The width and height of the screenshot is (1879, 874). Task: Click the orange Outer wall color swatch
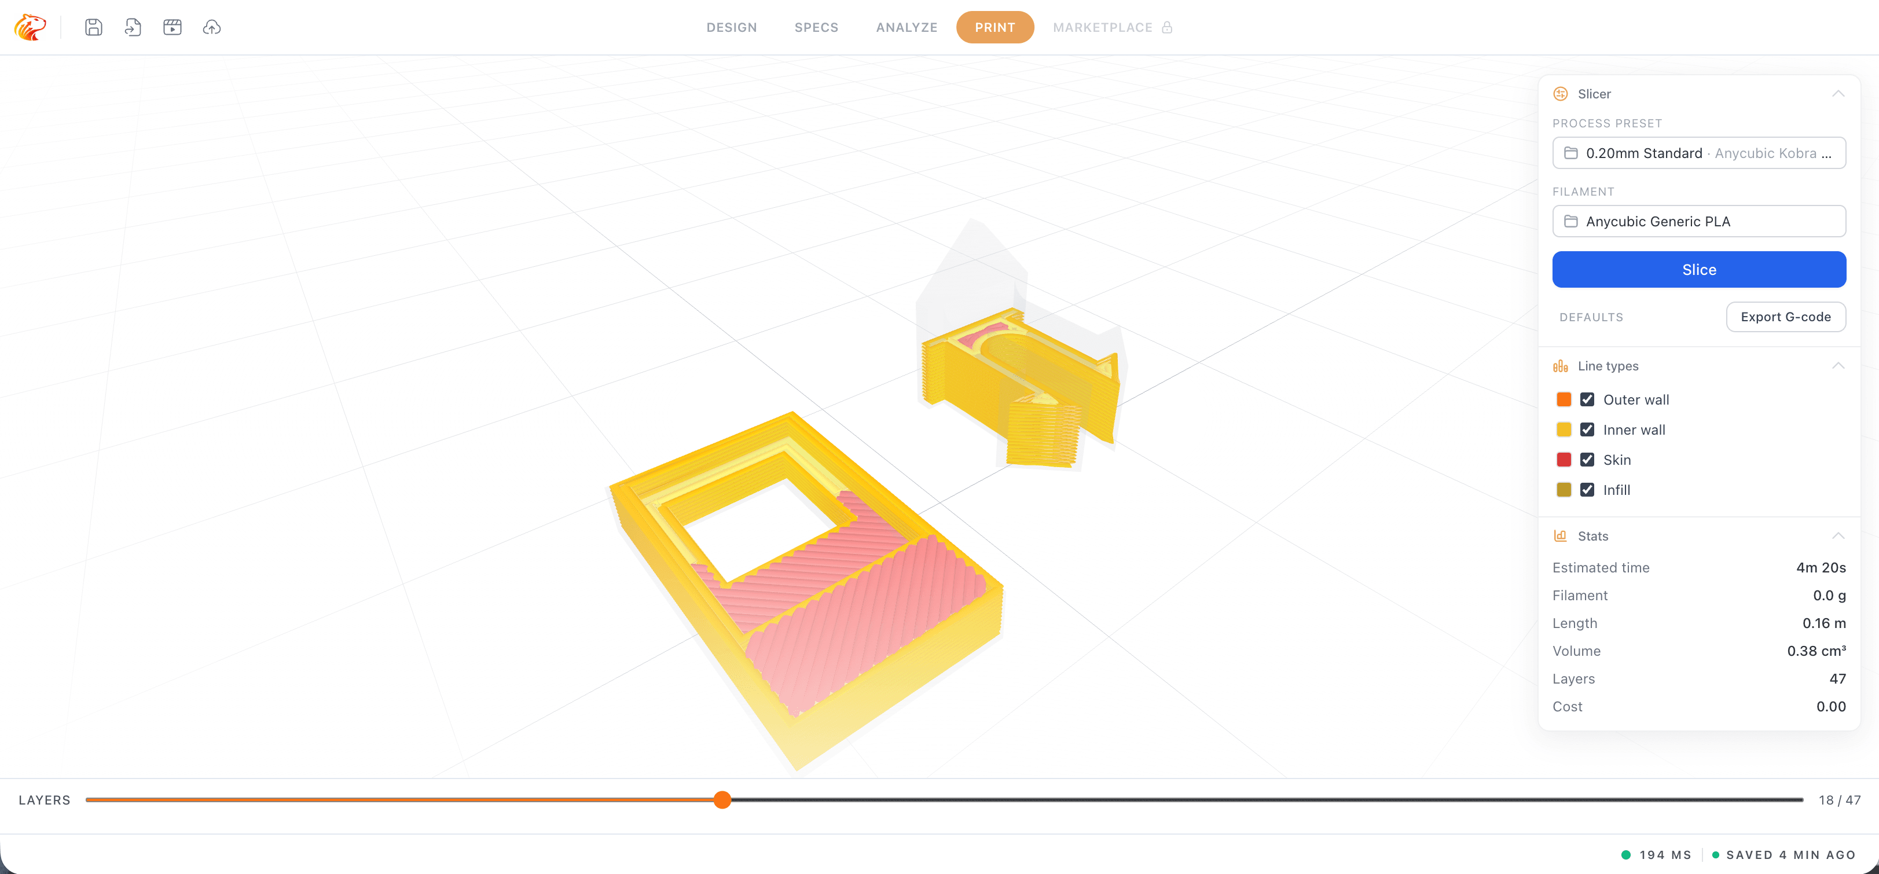coord(1563,399)
